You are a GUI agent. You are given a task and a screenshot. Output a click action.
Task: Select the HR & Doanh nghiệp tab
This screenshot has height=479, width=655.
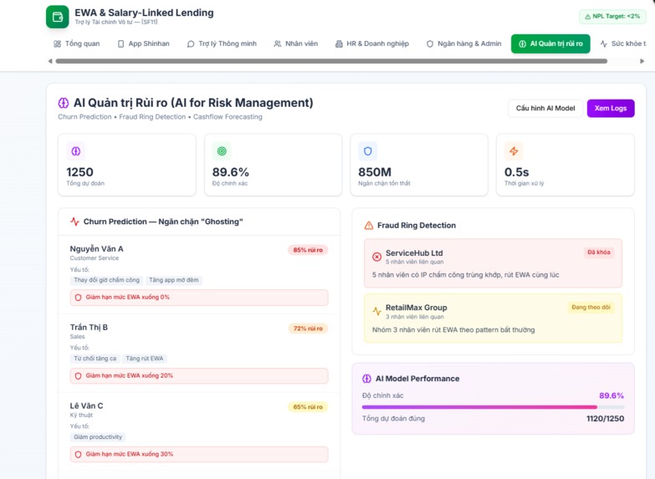372,43
